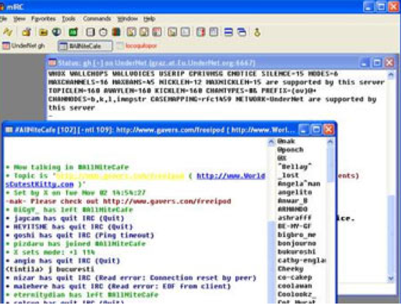Click the About mIRC toolbar icon

(x=257, y=32)
